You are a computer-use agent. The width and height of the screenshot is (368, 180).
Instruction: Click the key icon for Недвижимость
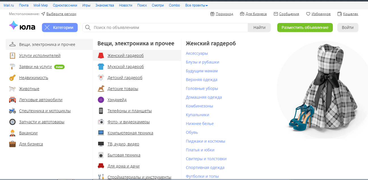tap(12, 78)
